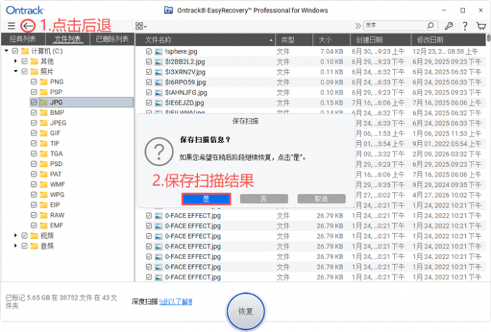The image size is (491, 332).
Task: Toggle checkbox for BMP folder
Action: [x=34, y=113]
